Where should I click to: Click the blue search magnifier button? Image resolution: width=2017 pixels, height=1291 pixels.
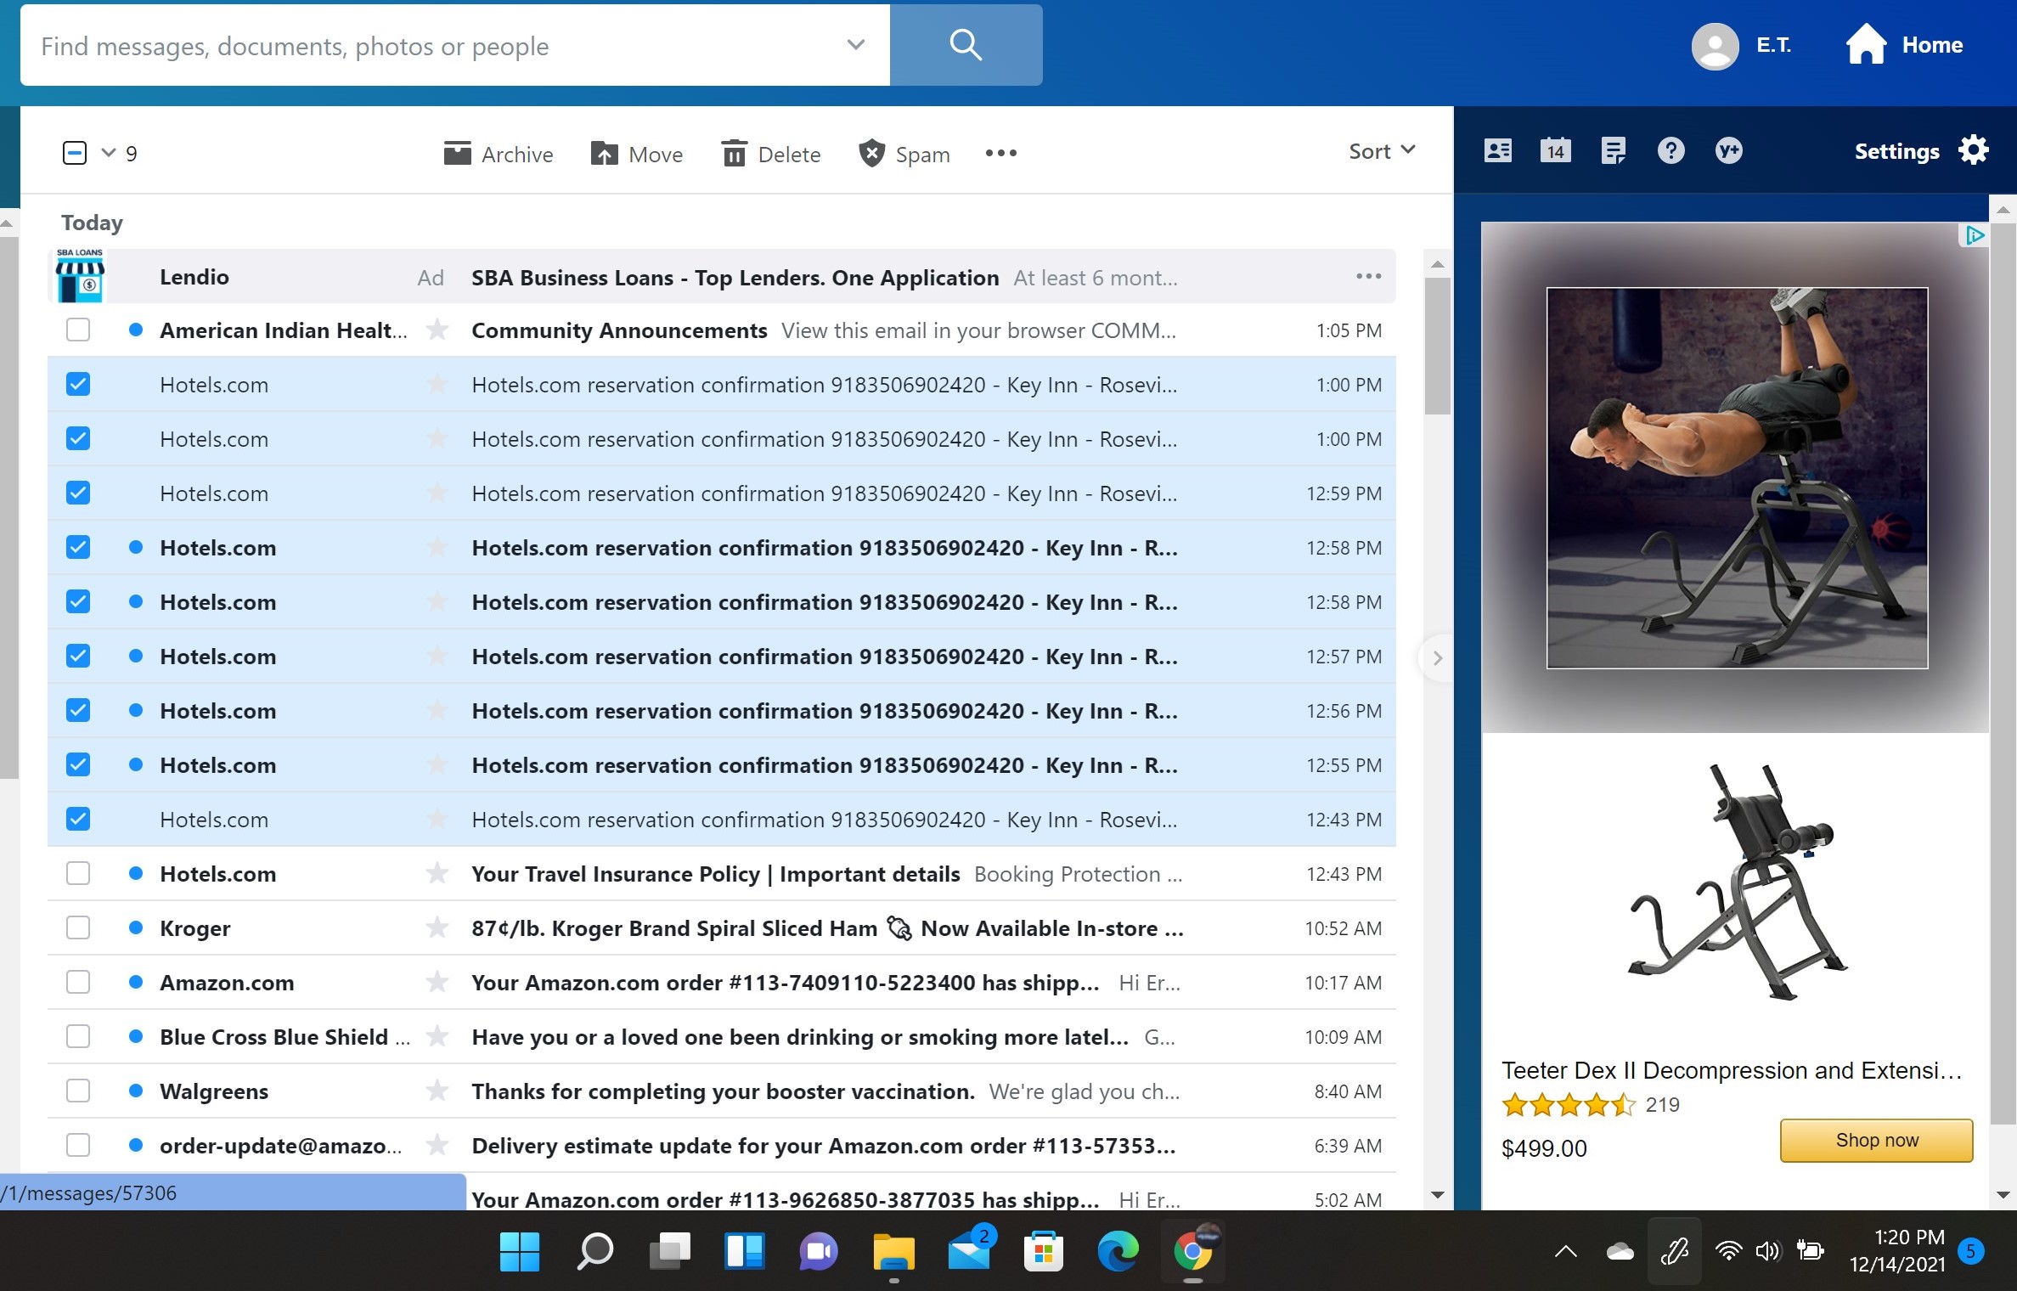(966, 44)
